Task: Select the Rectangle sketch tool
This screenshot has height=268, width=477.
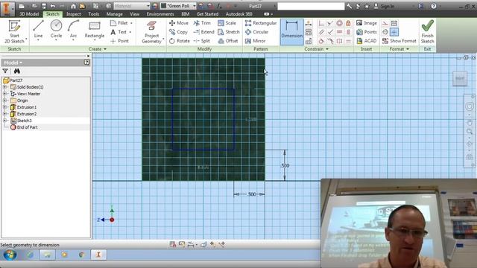Action: point(95,30)
